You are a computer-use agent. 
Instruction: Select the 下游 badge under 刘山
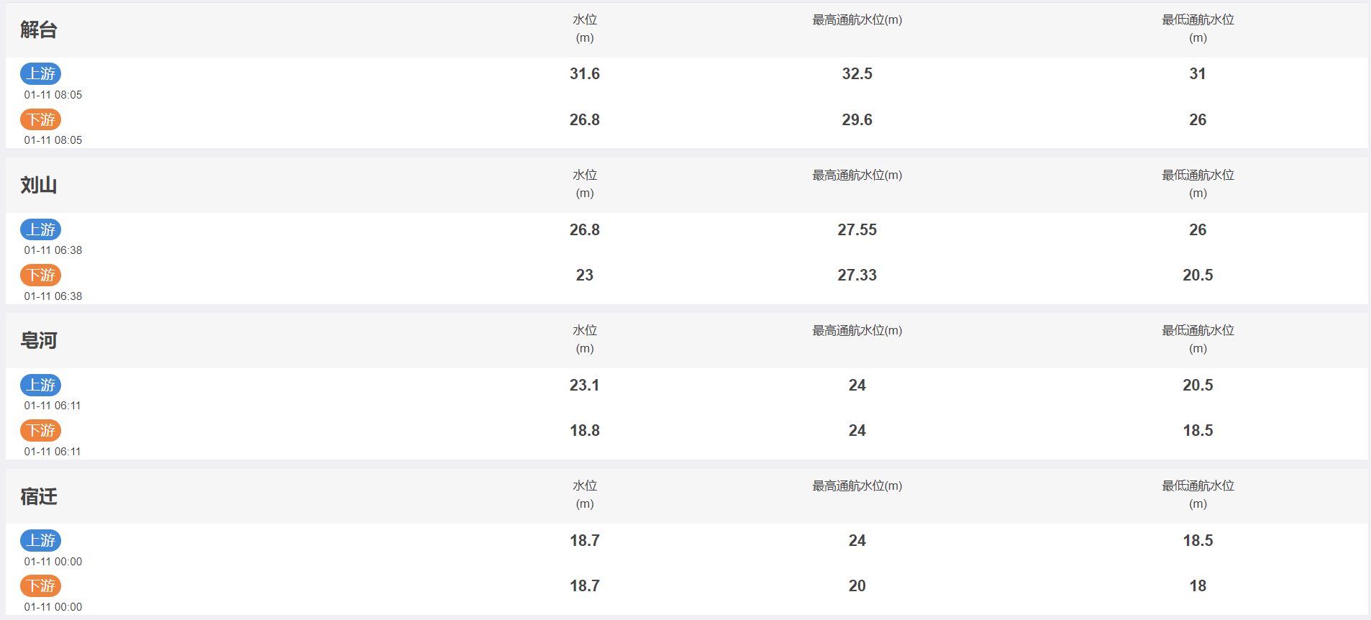coord(40,275)
